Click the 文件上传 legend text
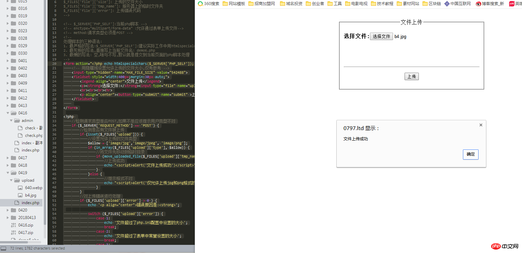 [x=411, y=22]
